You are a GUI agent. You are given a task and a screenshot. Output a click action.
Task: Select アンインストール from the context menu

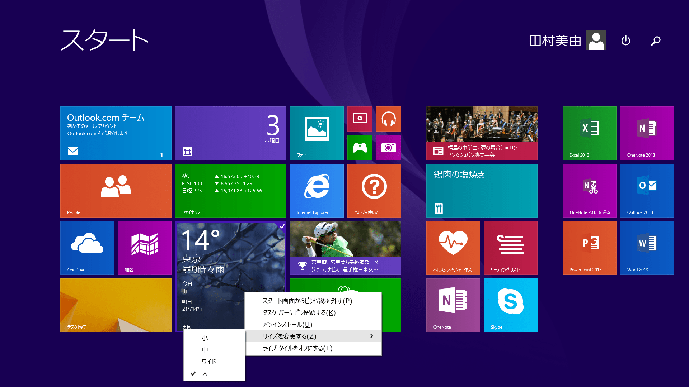tap(287, 325)
